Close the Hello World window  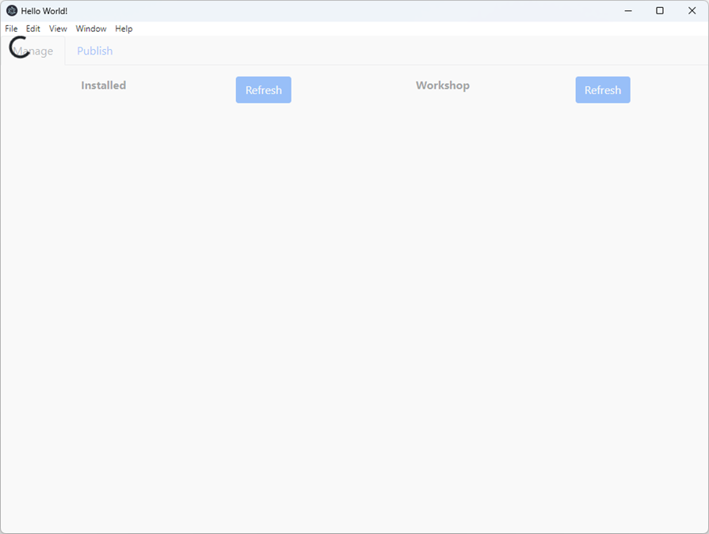pyautogui.click(x=692, y=11)
